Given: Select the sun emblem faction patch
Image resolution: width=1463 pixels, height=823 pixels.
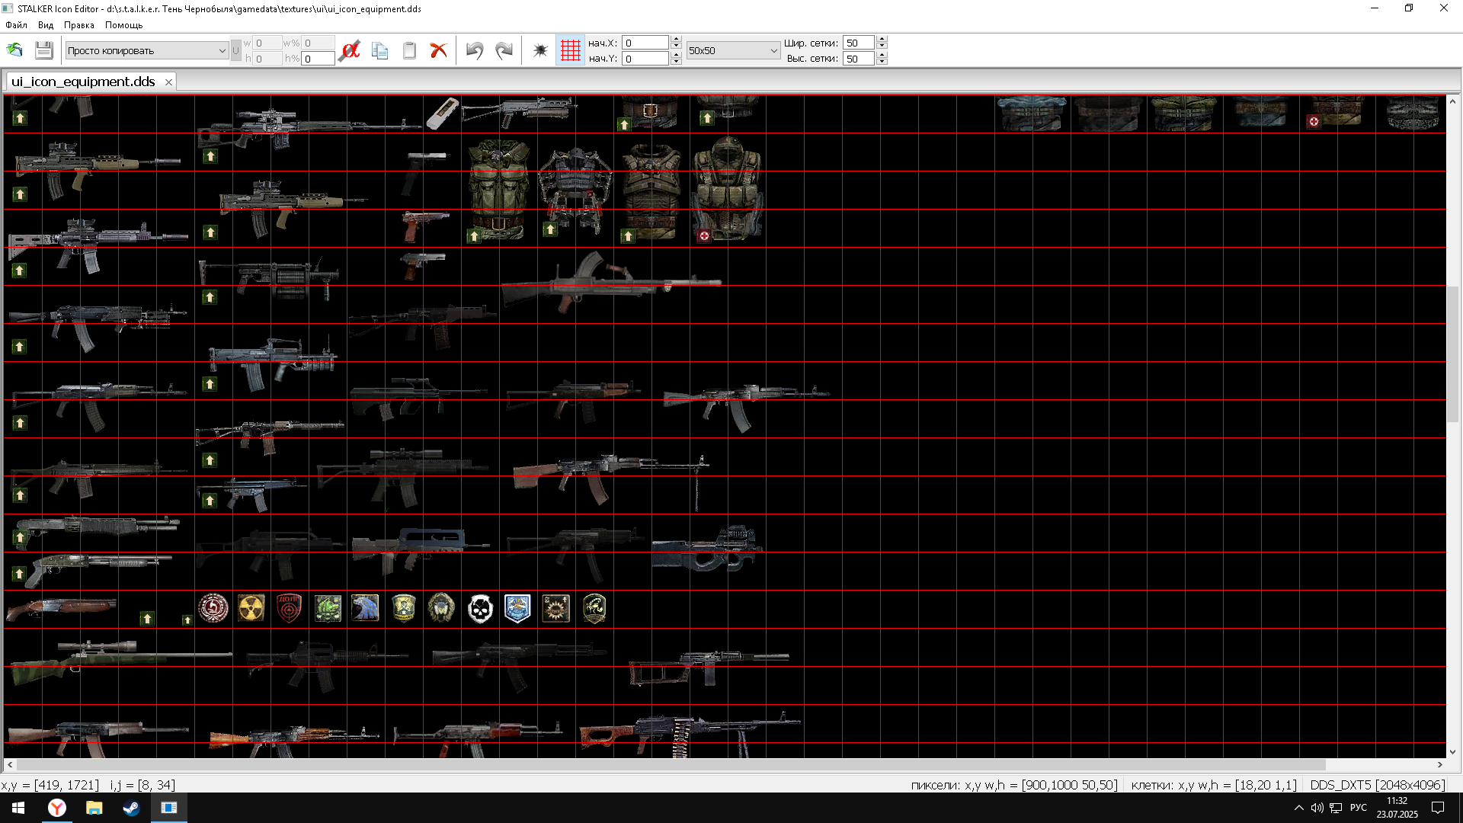Looking at the screenshot, I should (x=555, y=609).
